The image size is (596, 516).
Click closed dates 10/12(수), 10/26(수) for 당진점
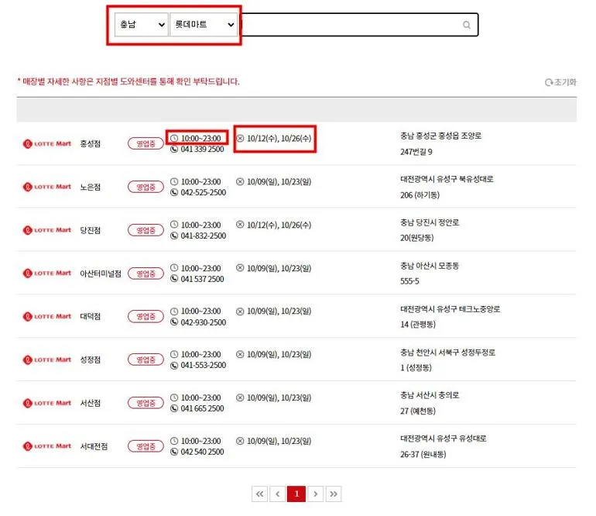(x=279, y=225)
